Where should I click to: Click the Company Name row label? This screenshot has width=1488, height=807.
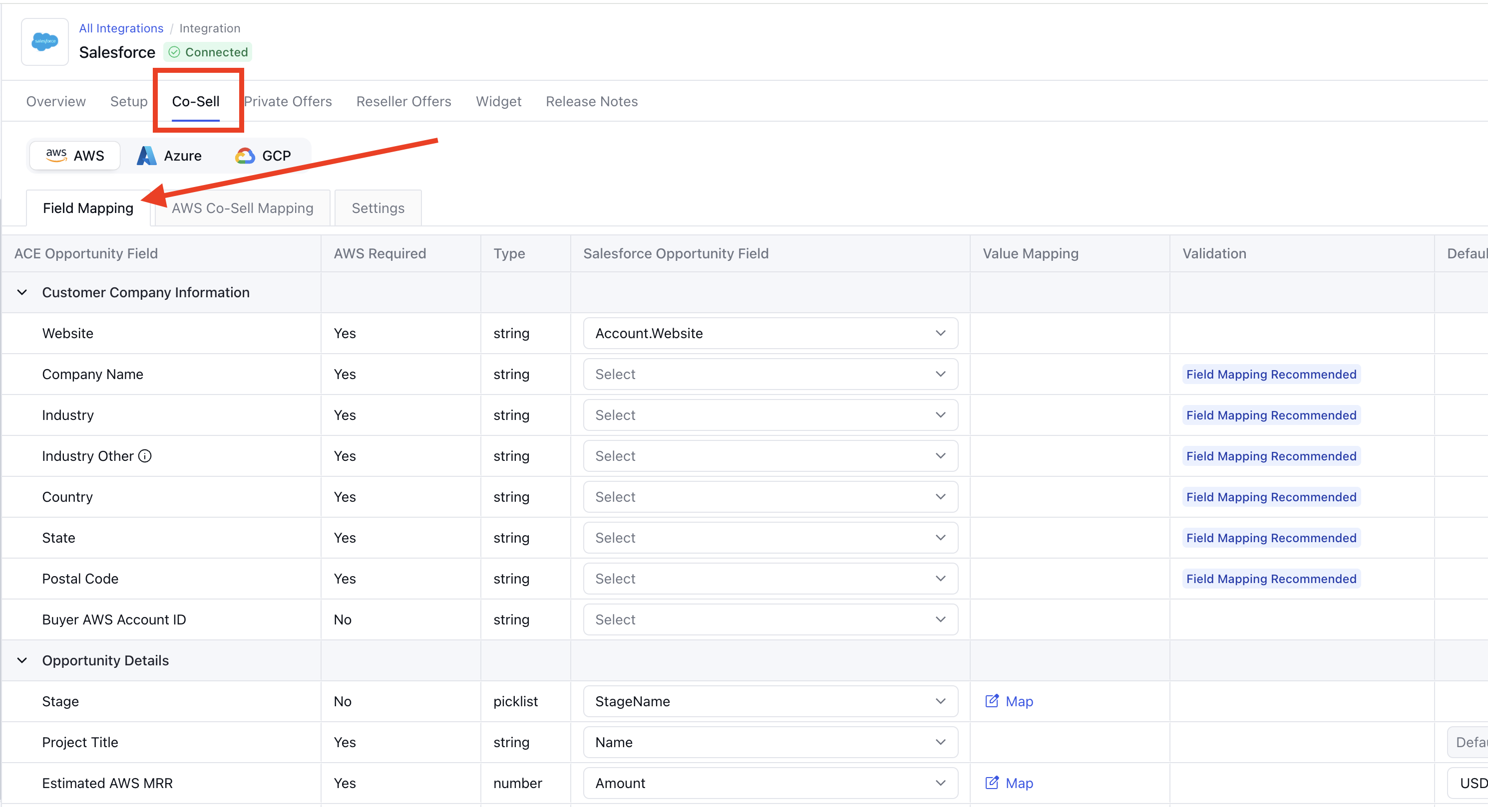[x=92, y=375]
